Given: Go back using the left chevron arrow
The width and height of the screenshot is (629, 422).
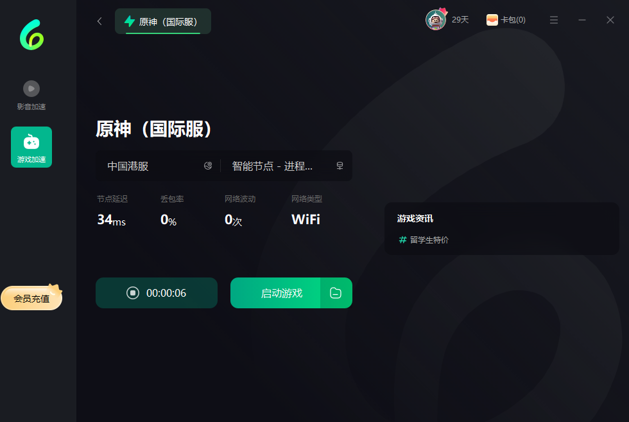Looking at the screenshot, I should [x=99, y=21].
